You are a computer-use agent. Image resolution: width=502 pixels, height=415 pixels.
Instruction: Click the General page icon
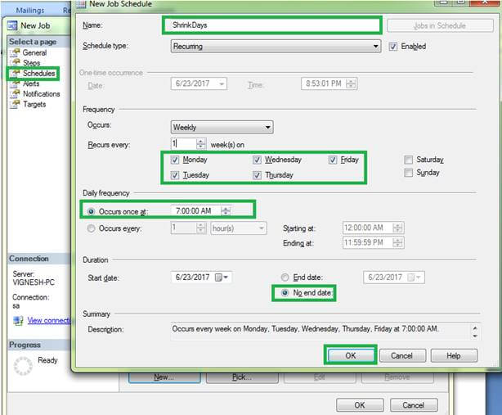[15, 52]
